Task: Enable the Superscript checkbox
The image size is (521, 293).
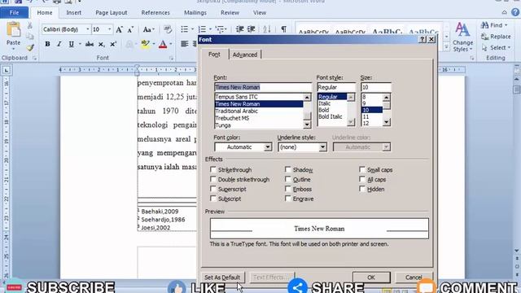Action: 213,189
